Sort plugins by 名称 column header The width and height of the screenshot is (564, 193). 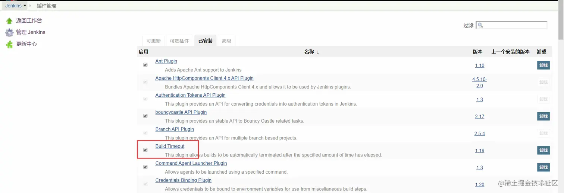coord(311,52)
